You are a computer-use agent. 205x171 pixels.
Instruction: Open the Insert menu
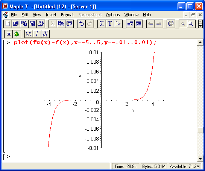click(x=51, y=15)
